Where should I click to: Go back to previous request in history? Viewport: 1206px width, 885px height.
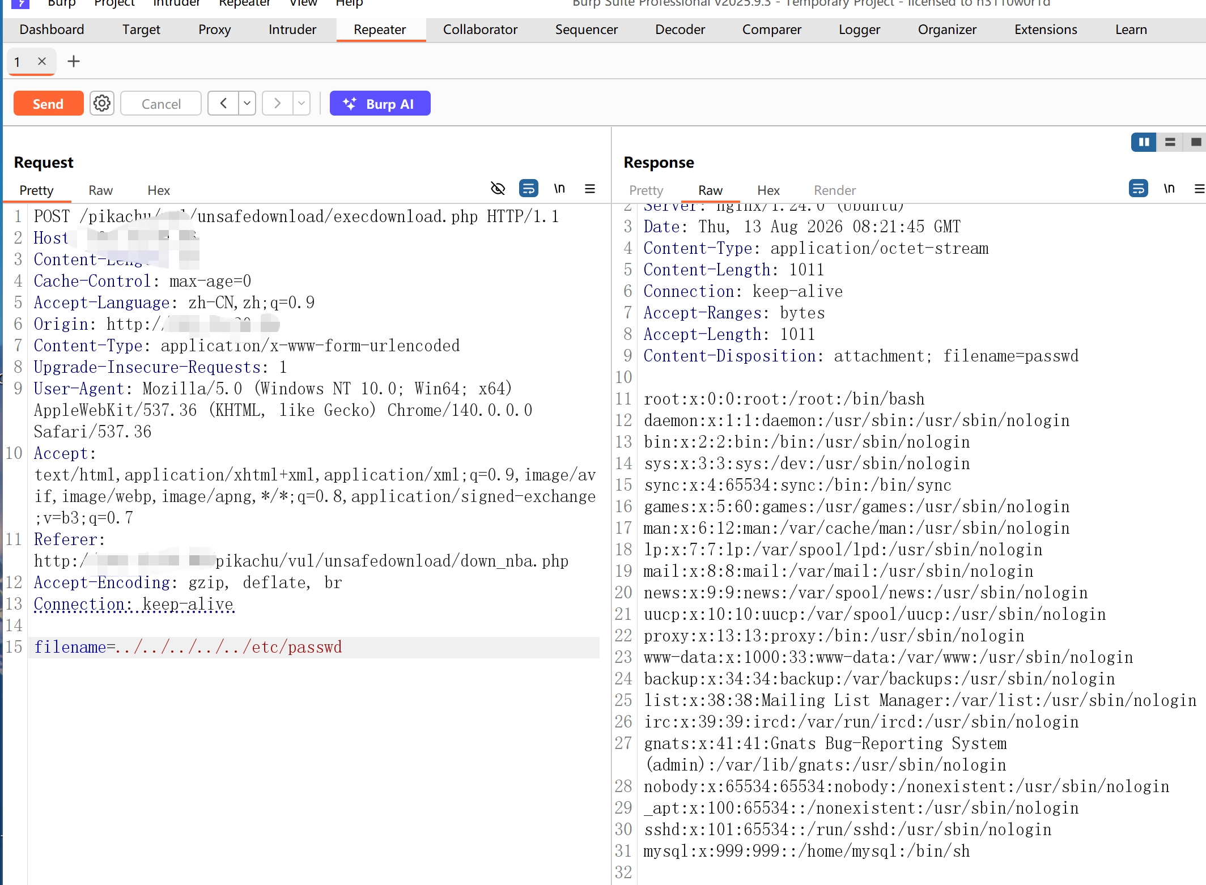coord(223,104)
